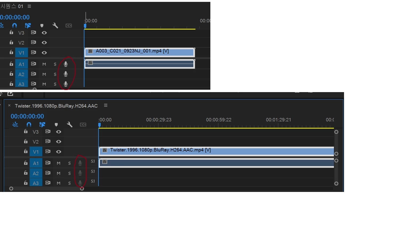Viewport: 409px width, 230px height.
Task: Select the A003_C021_0923NJ_001.mp4 video clip
Action: click(x=140, y=52)
